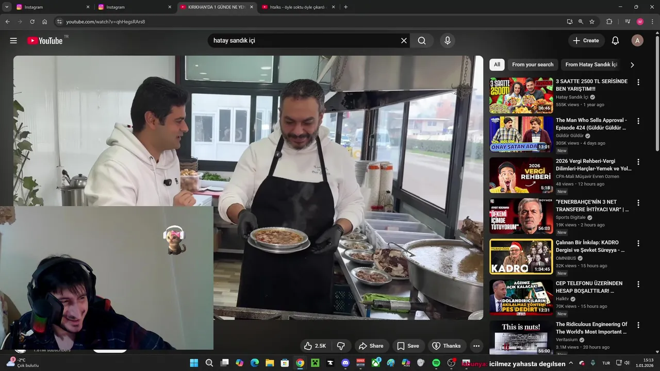660x371 pixels.
Task: Open options for 'FENERBAHÇE'NİN 3 NET' video
Action: [x=638, y=203]
